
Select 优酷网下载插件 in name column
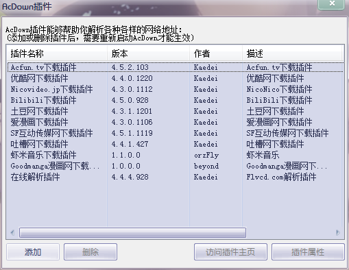pyautogui.click(x=39, y=78)
